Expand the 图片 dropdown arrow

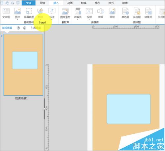[x=17, y=19]
